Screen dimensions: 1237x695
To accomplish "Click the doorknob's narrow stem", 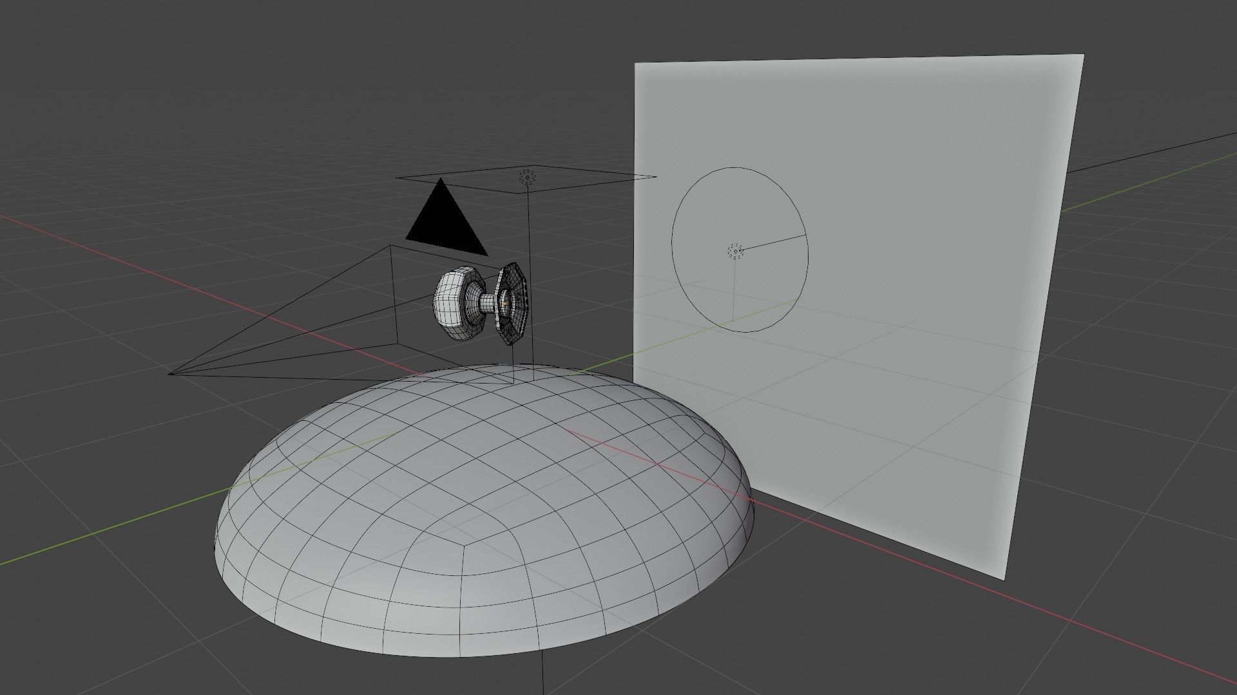I will coord(488,302).
